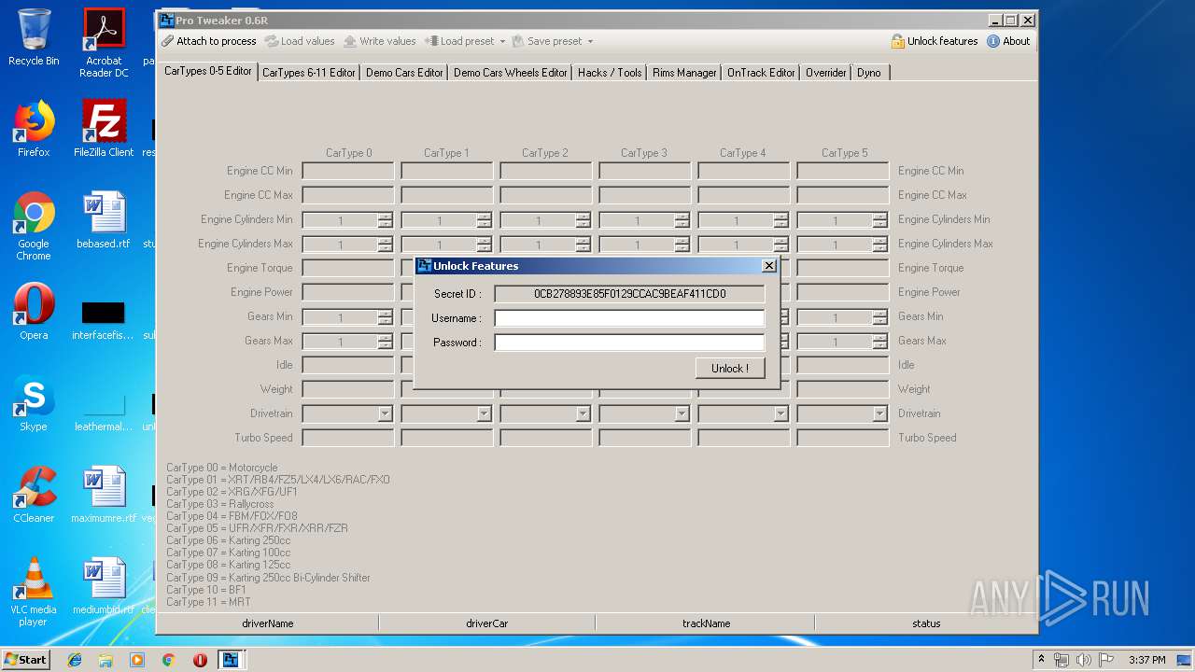Select the Overrider tab
1195x672 pixels.
[x=826, y=73]
